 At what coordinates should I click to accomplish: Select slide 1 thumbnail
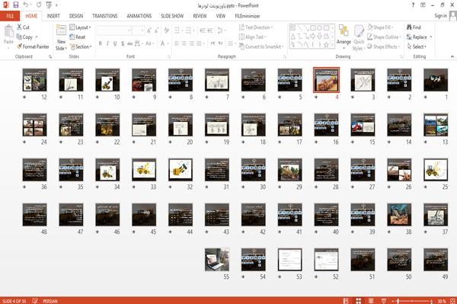click(x=436, y=80)
